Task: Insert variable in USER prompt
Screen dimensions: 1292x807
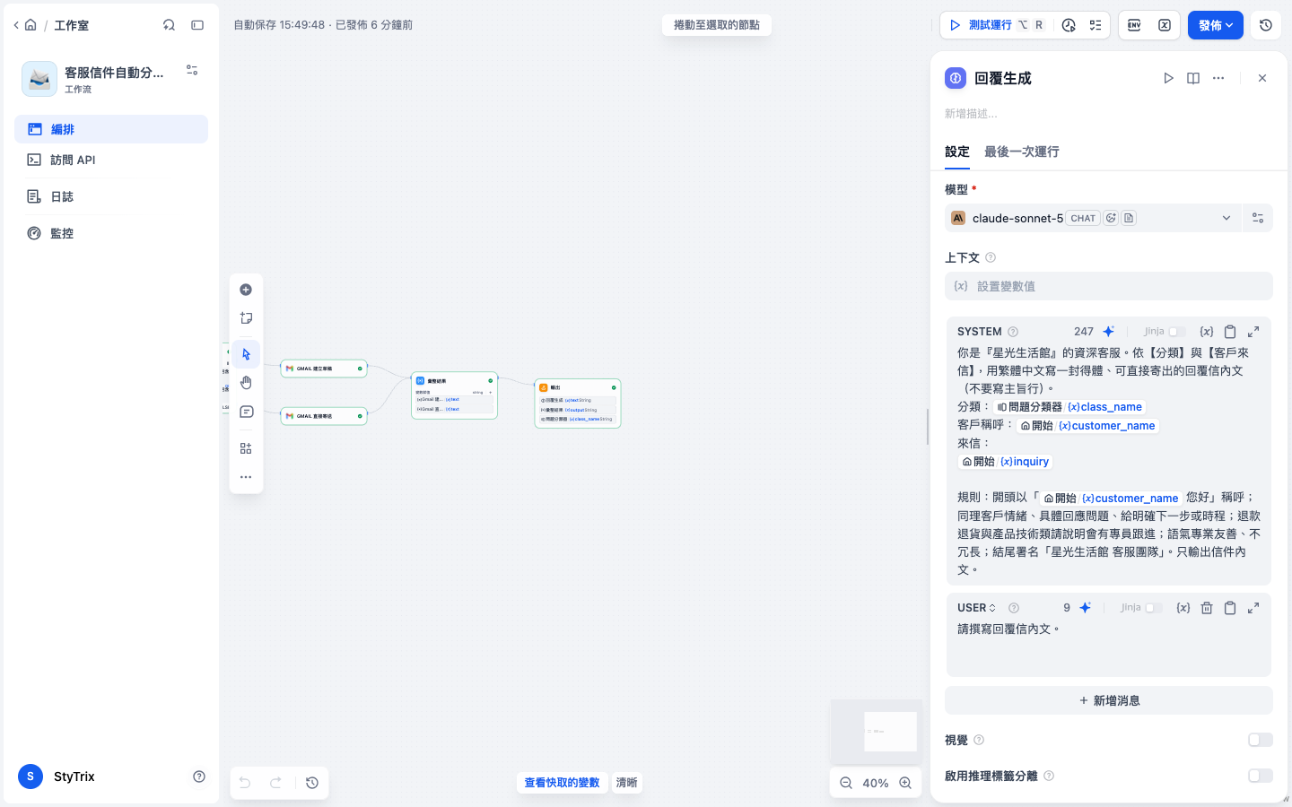Action: tap(1183, 608)
